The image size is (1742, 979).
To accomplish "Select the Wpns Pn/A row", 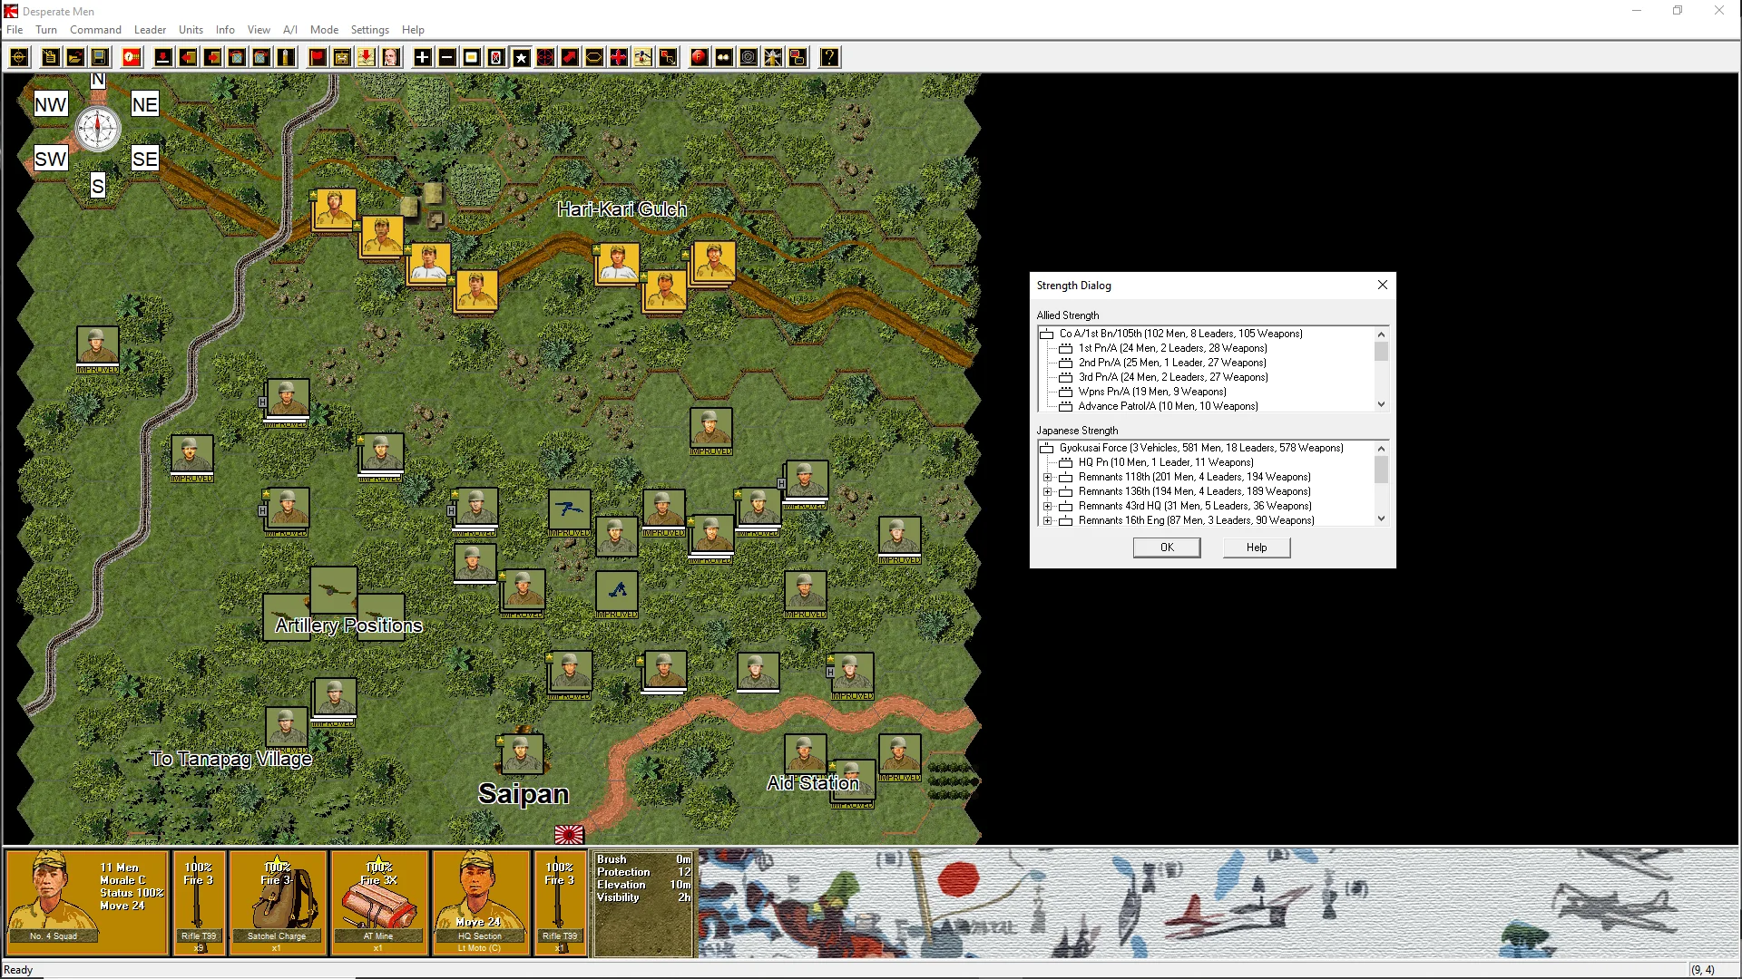I will (x=1152, y=392).
